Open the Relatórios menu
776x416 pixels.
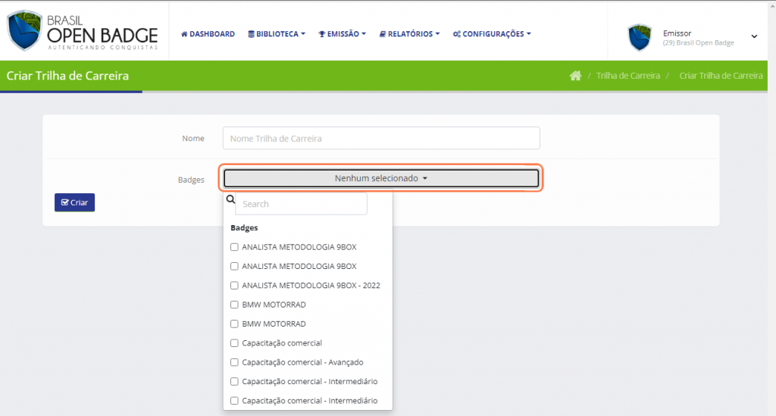[x=409, y=33]
